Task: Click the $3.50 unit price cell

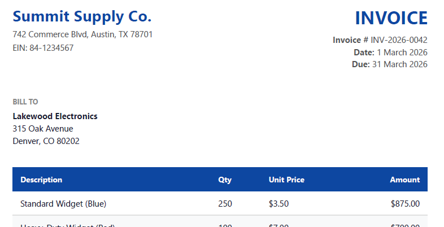Action: 280,203
